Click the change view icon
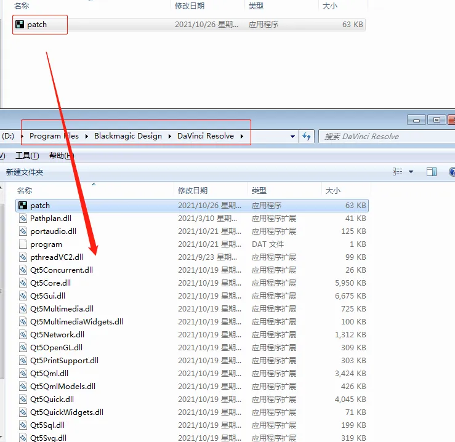The image size is (455, 442). click(398, 172)
